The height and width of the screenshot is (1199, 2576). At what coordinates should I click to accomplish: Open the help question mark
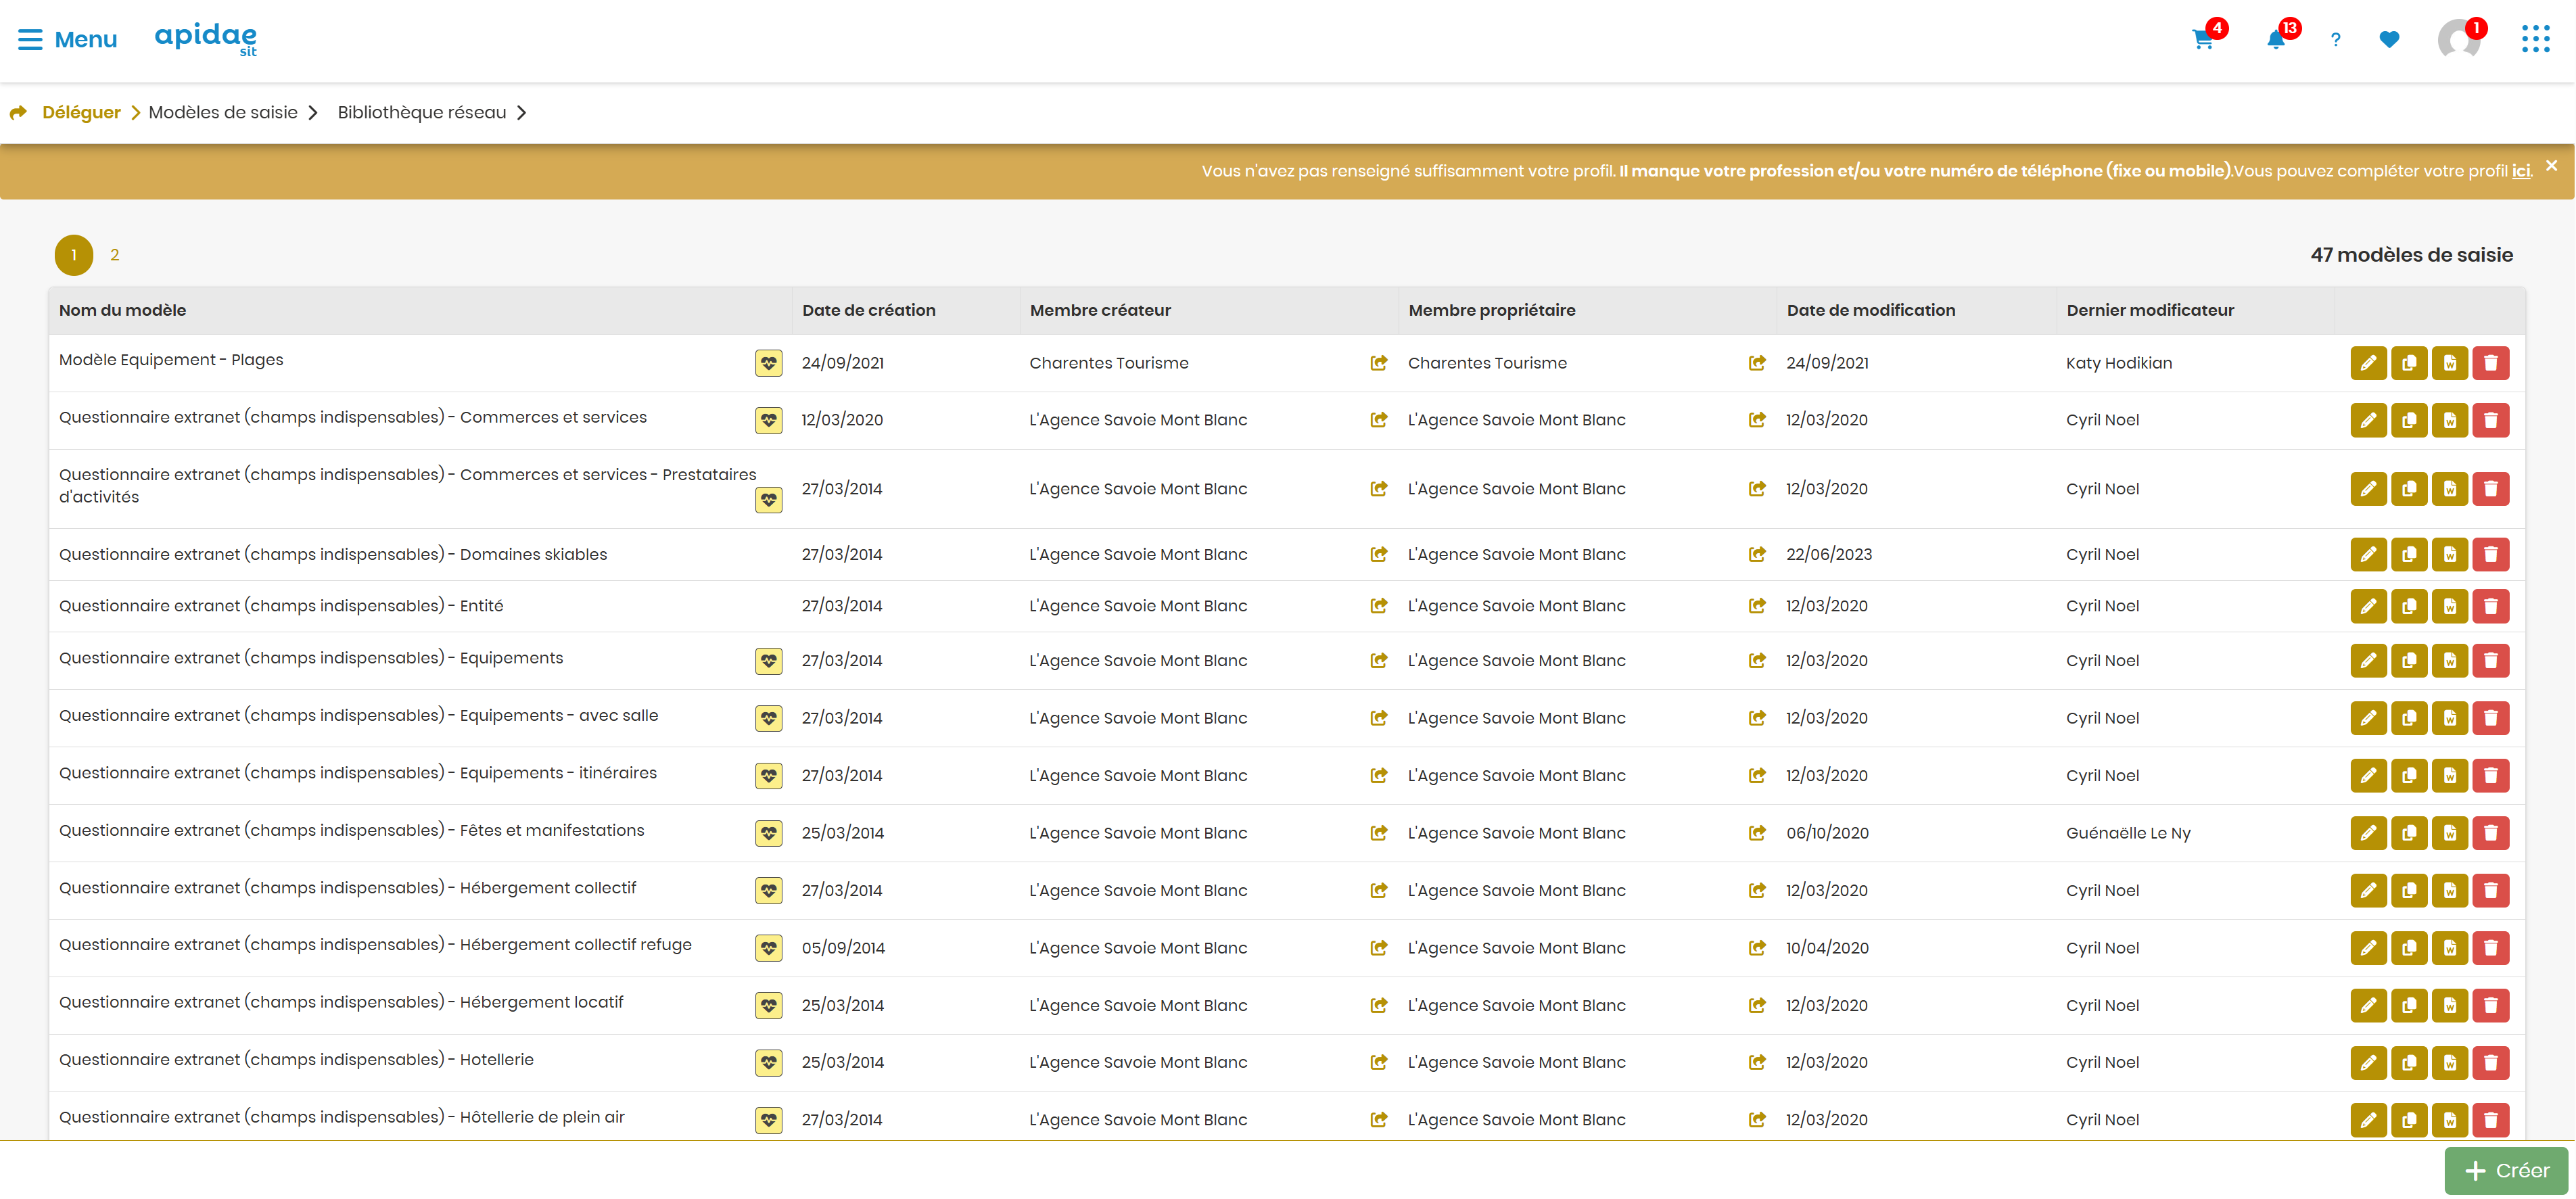[x=2335, y=40]
